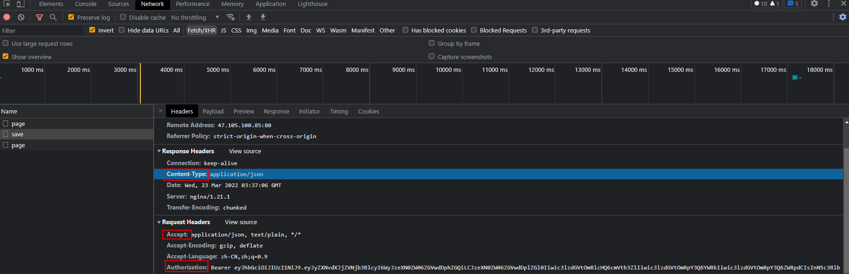849x274 pixels.
Task: Filter requests by Fetch/XHR
Action: 201,30
